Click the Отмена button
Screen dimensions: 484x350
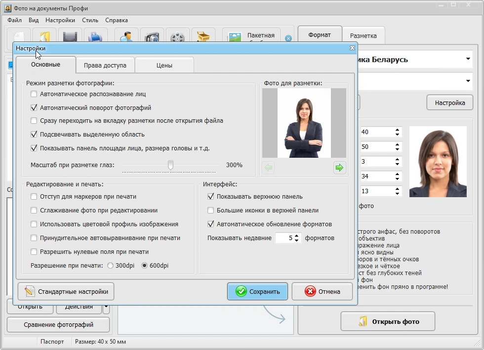tap(322, 291)
